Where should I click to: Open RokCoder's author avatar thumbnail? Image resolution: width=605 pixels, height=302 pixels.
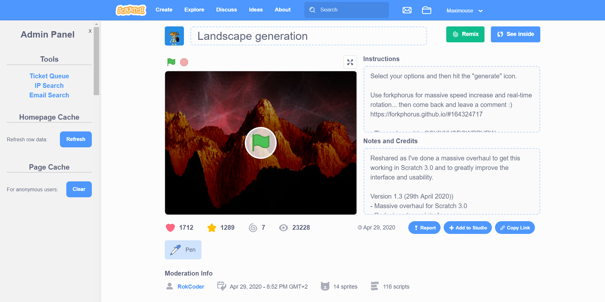[174, 36]
